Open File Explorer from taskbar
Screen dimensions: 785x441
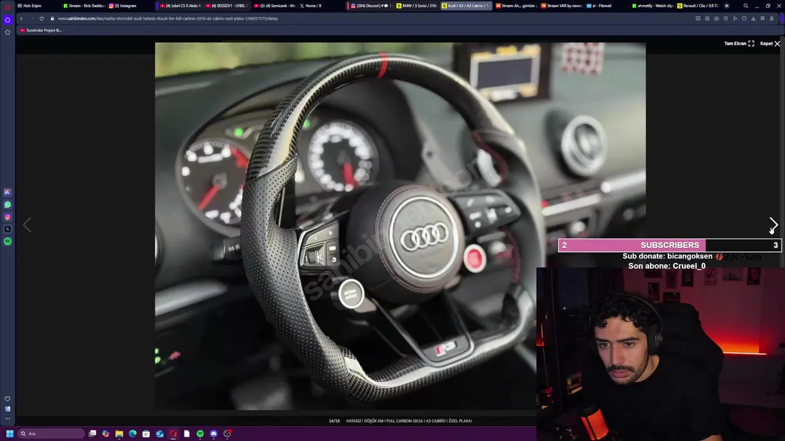pyautogui.click(x=119, y=434)
